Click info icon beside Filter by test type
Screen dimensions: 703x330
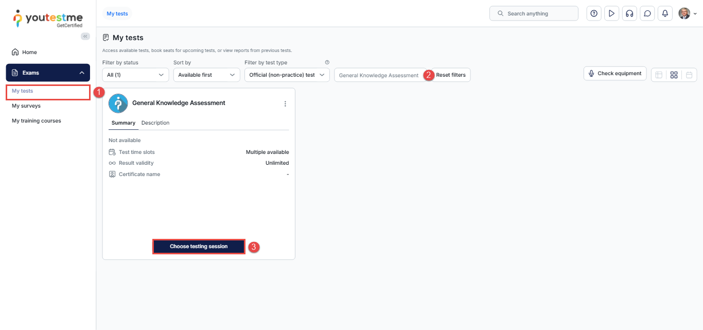[327, 62]
